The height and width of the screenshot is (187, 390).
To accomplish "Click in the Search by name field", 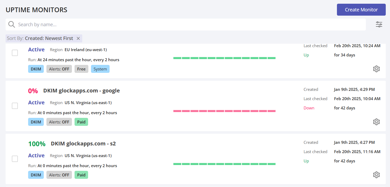I will 186,25.
